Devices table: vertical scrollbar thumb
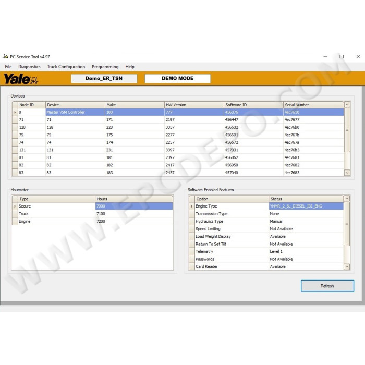This screenshot has height=365, width=365. pos(347,130)
